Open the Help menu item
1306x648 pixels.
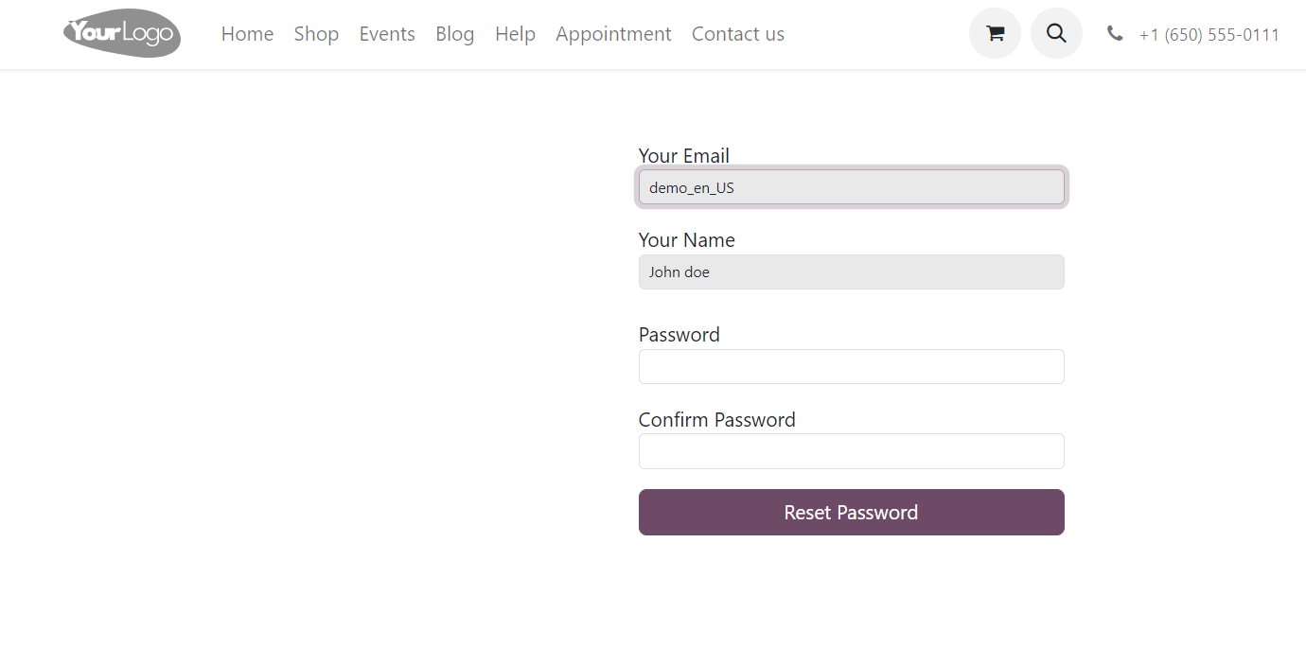click(515, 34)
